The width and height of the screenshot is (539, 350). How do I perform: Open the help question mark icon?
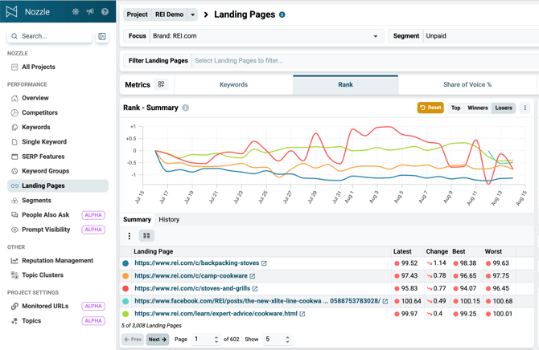[105, 12]
